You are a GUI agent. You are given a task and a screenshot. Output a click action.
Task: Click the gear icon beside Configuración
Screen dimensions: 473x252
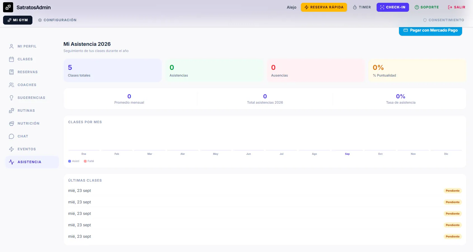tap(40, 20)
